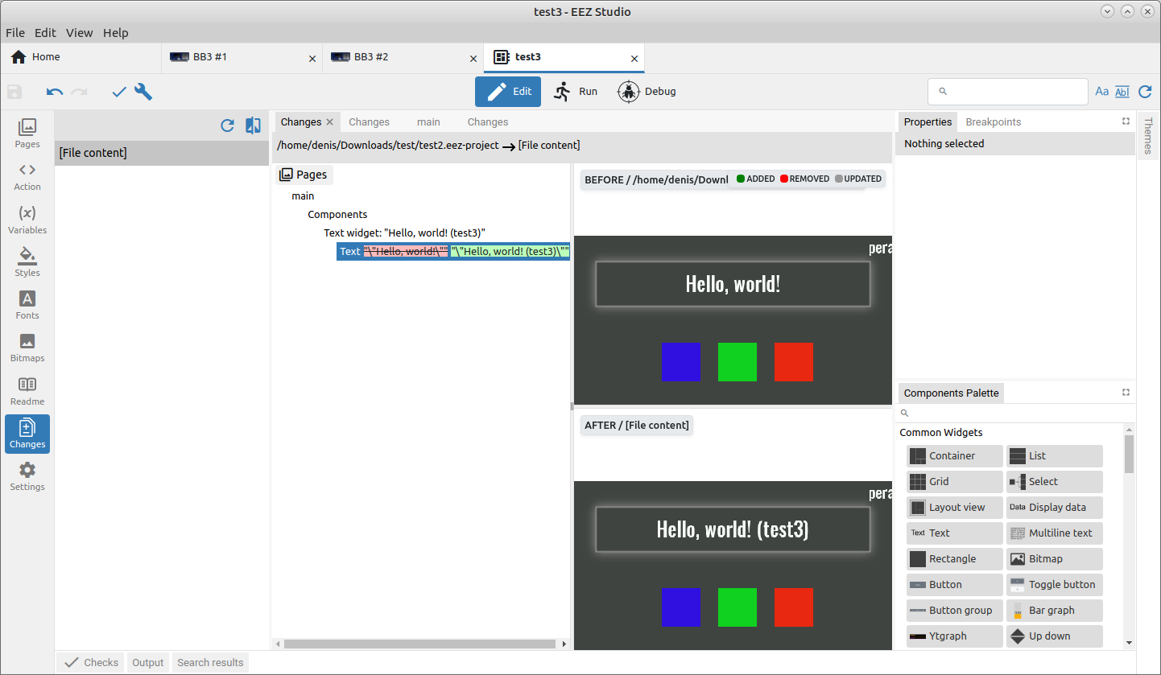Maximize the Components Palette panel
This screenshot has width=1161, height=675.
1126,393
